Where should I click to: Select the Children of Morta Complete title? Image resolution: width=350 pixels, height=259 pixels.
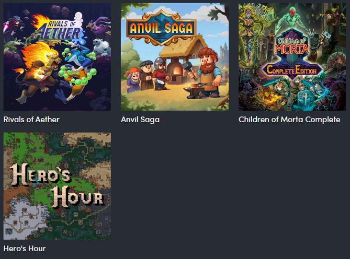tap(289, 120)
